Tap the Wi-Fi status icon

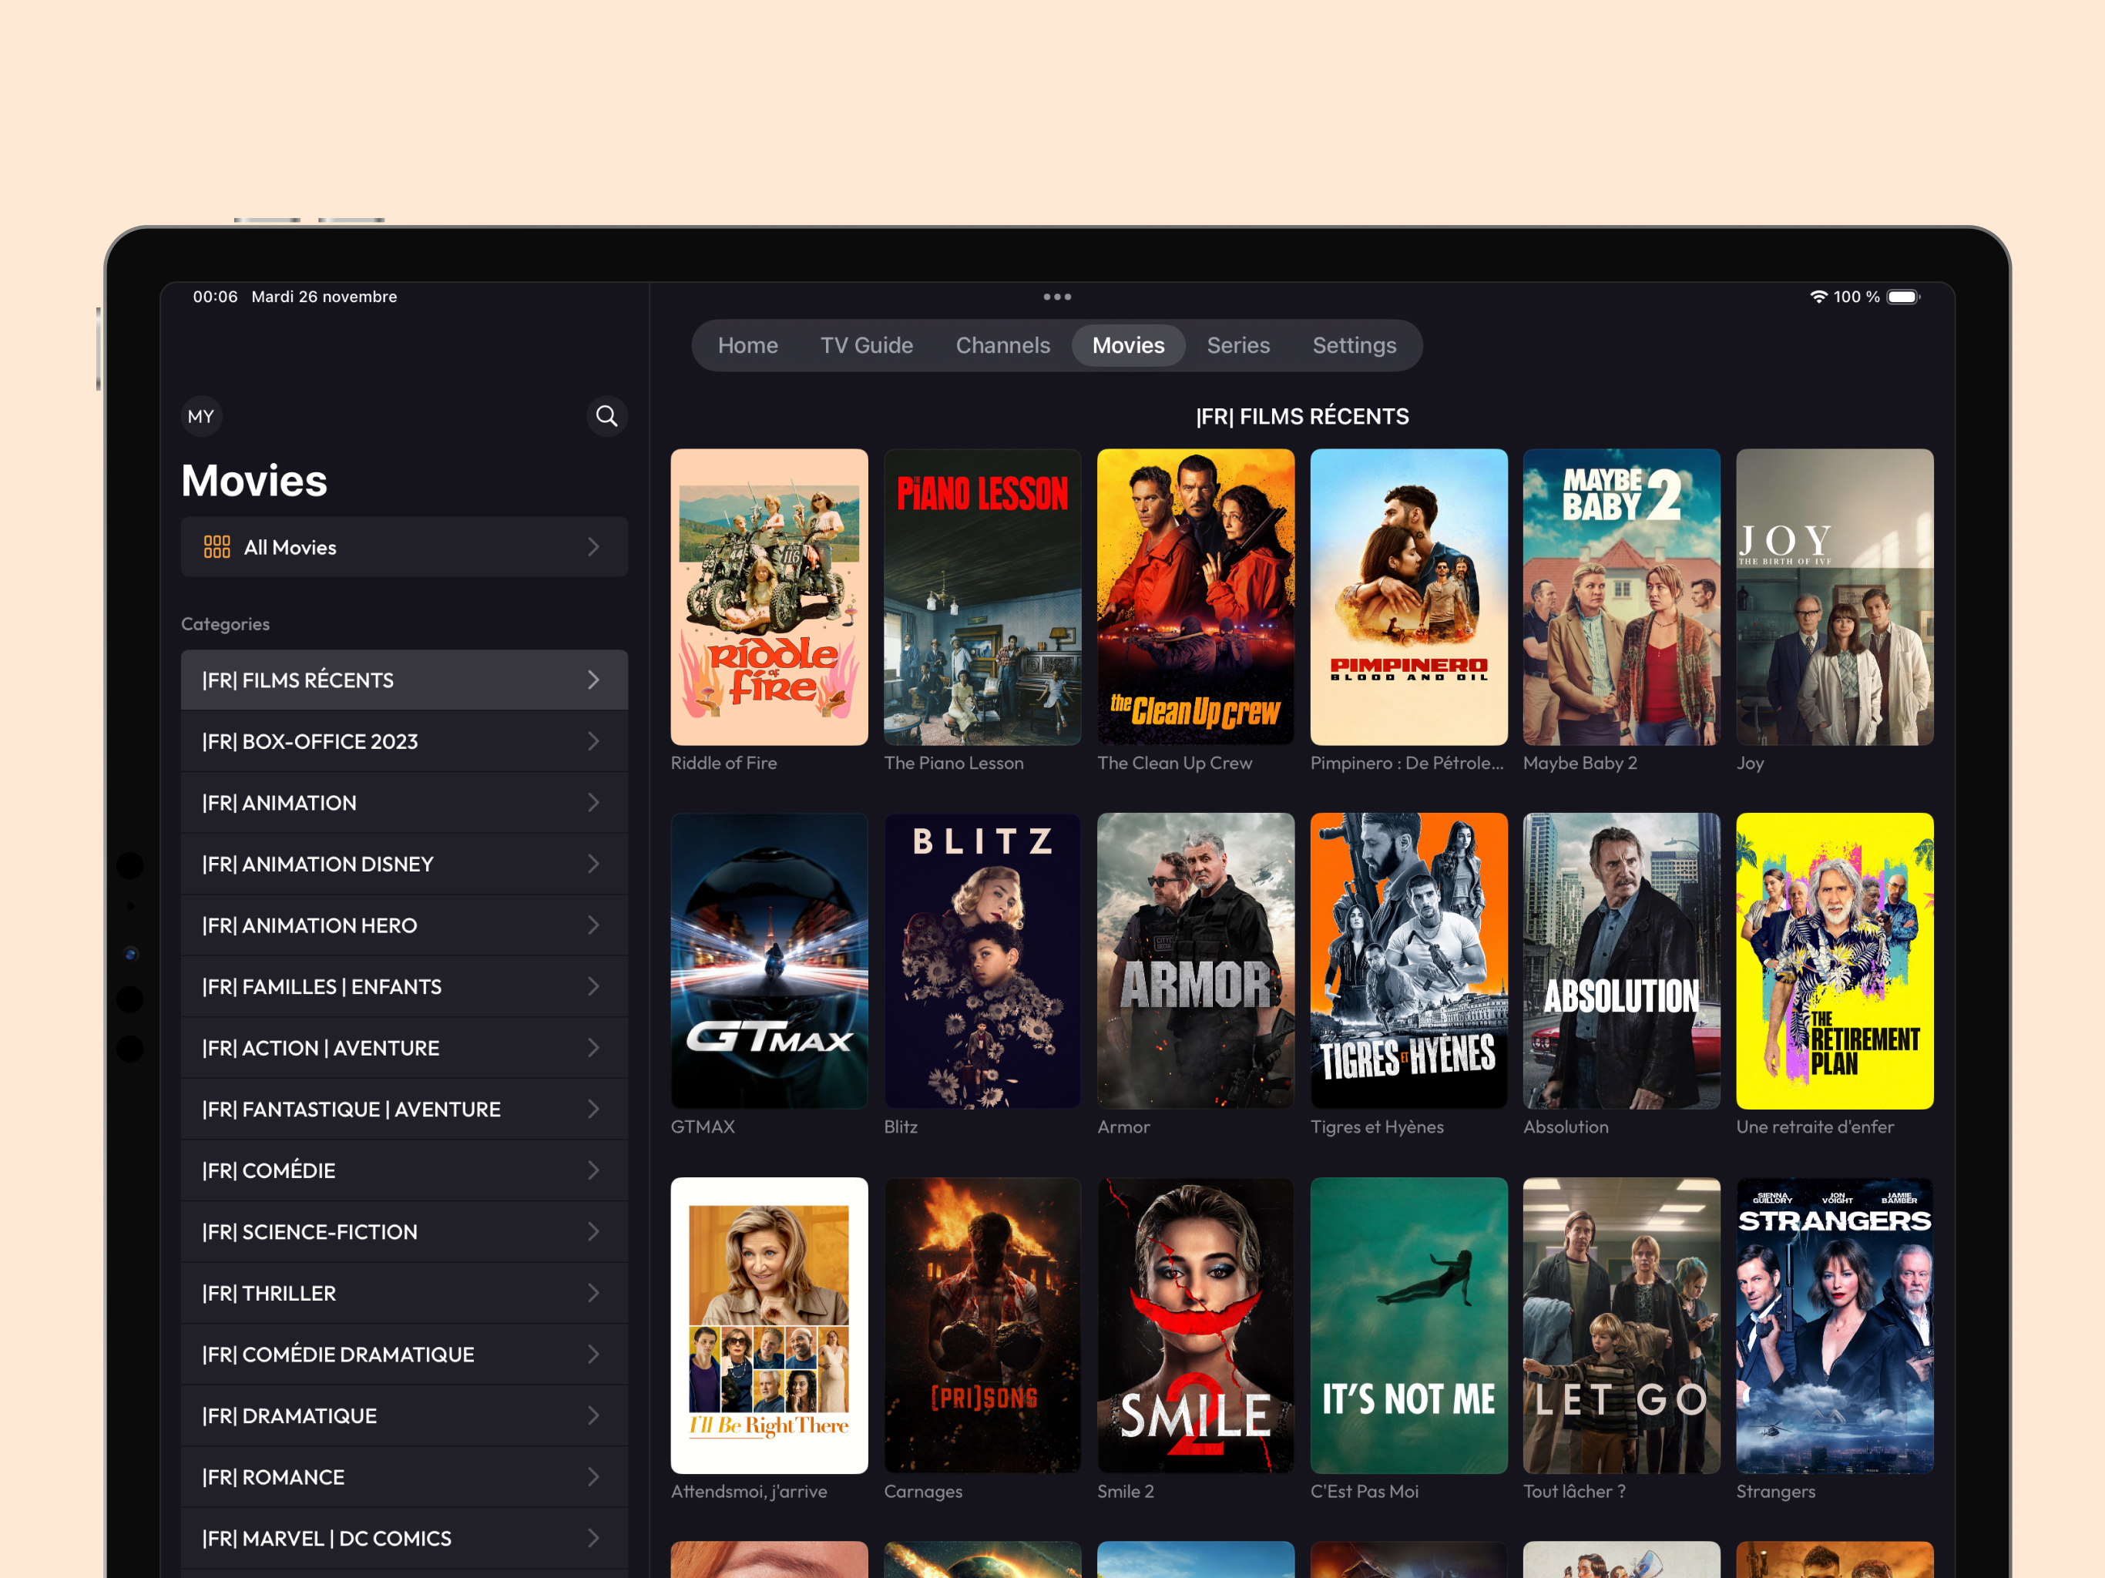pos(1818,297)
